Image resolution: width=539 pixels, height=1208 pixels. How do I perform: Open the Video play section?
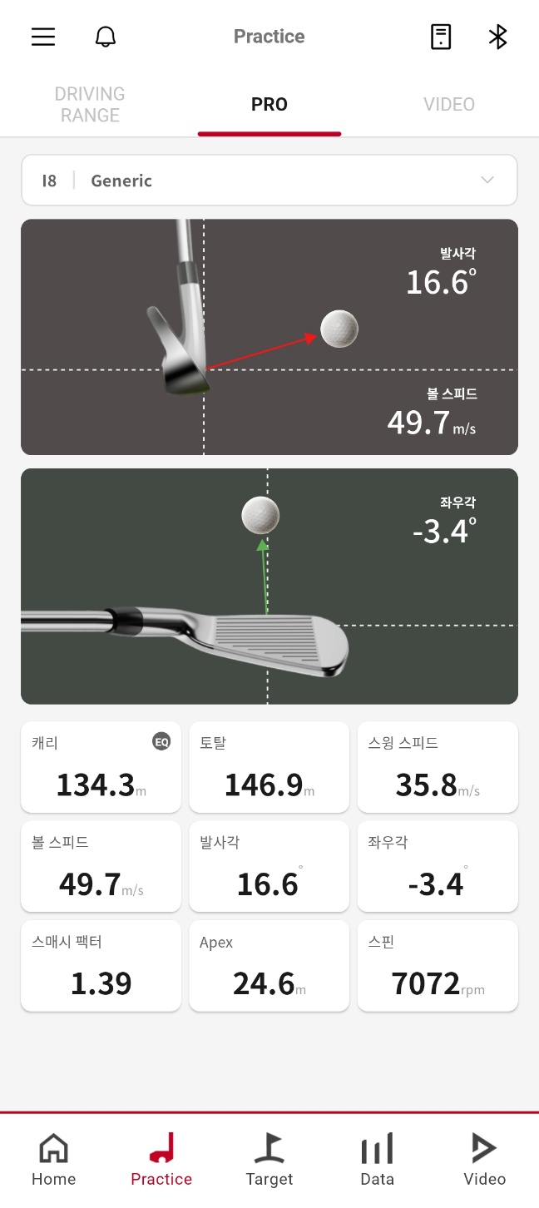point(484,1159)
